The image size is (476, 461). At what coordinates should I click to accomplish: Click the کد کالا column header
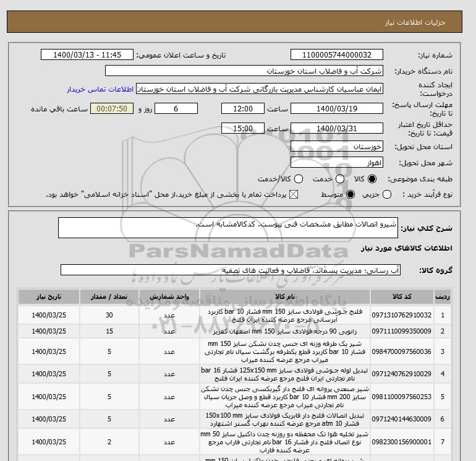click(402, 296)
